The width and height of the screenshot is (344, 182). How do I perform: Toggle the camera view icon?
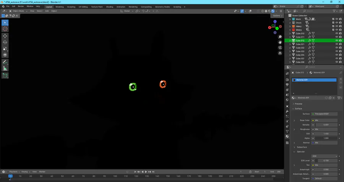[280, 48]
